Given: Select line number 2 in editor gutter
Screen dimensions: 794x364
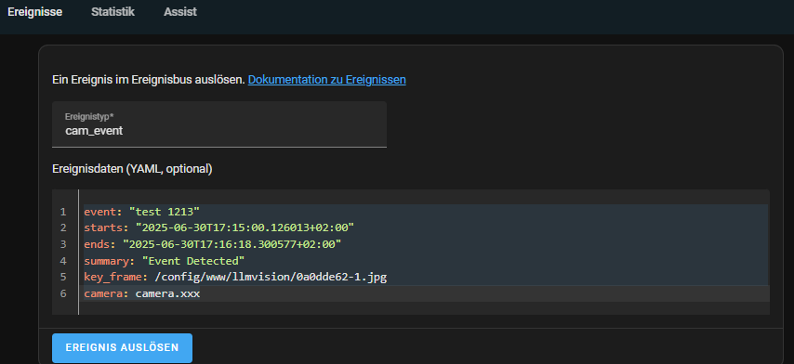Looking at the screenshot, I should pos(63,228).
